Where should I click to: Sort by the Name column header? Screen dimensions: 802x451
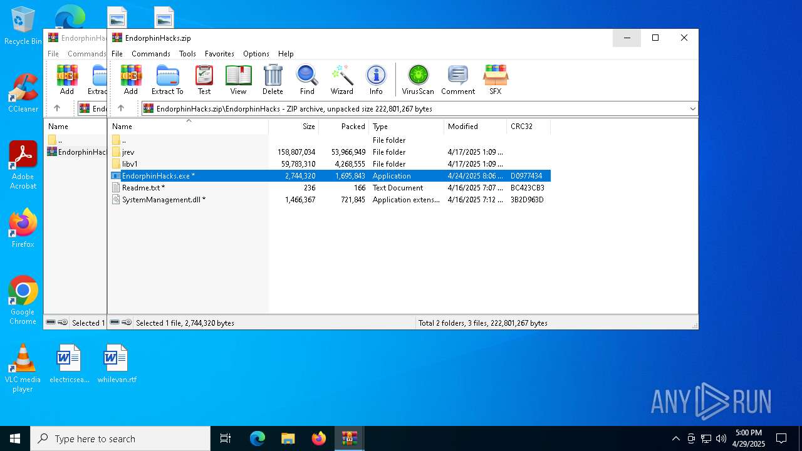(188, 127)
